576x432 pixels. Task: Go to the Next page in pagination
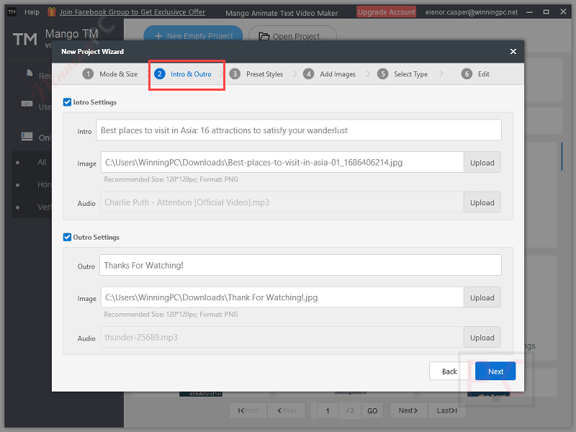tap(408, 410)
